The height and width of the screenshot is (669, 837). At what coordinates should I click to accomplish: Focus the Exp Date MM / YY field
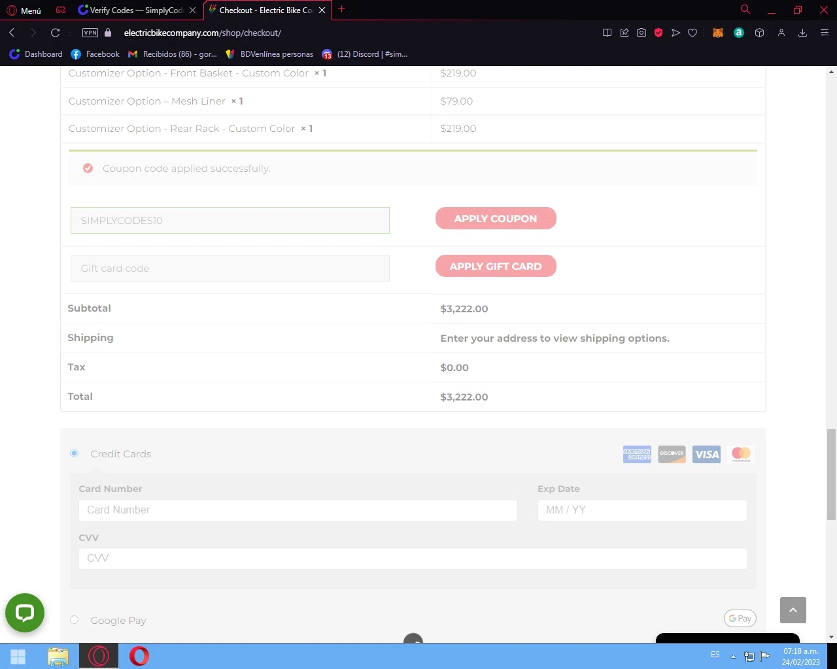(642, 510)
